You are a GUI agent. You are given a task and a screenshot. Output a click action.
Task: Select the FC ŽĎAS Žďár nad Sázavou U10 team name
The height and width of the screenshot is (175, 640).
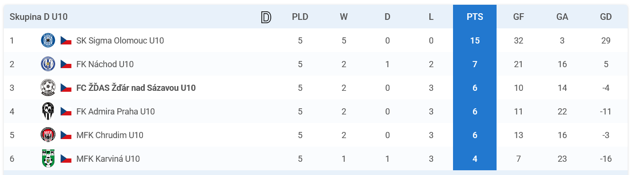coord(136,88)
